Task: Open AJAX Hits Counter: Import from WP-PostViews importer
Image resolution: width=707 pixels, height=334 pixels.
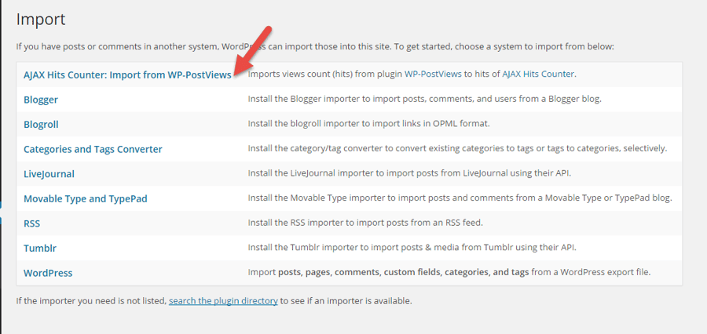Action: point(127,74)
